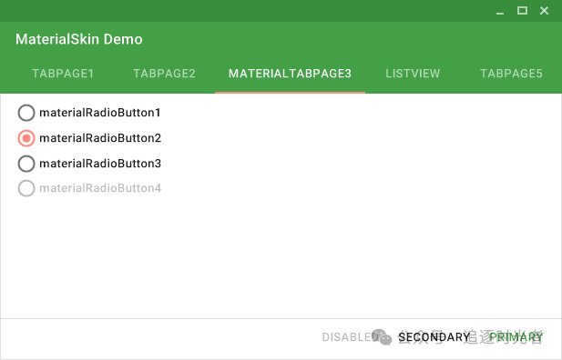Open the TABPAGE2 tab
This screenshot has height=360, width=562.
pos(164,74)
